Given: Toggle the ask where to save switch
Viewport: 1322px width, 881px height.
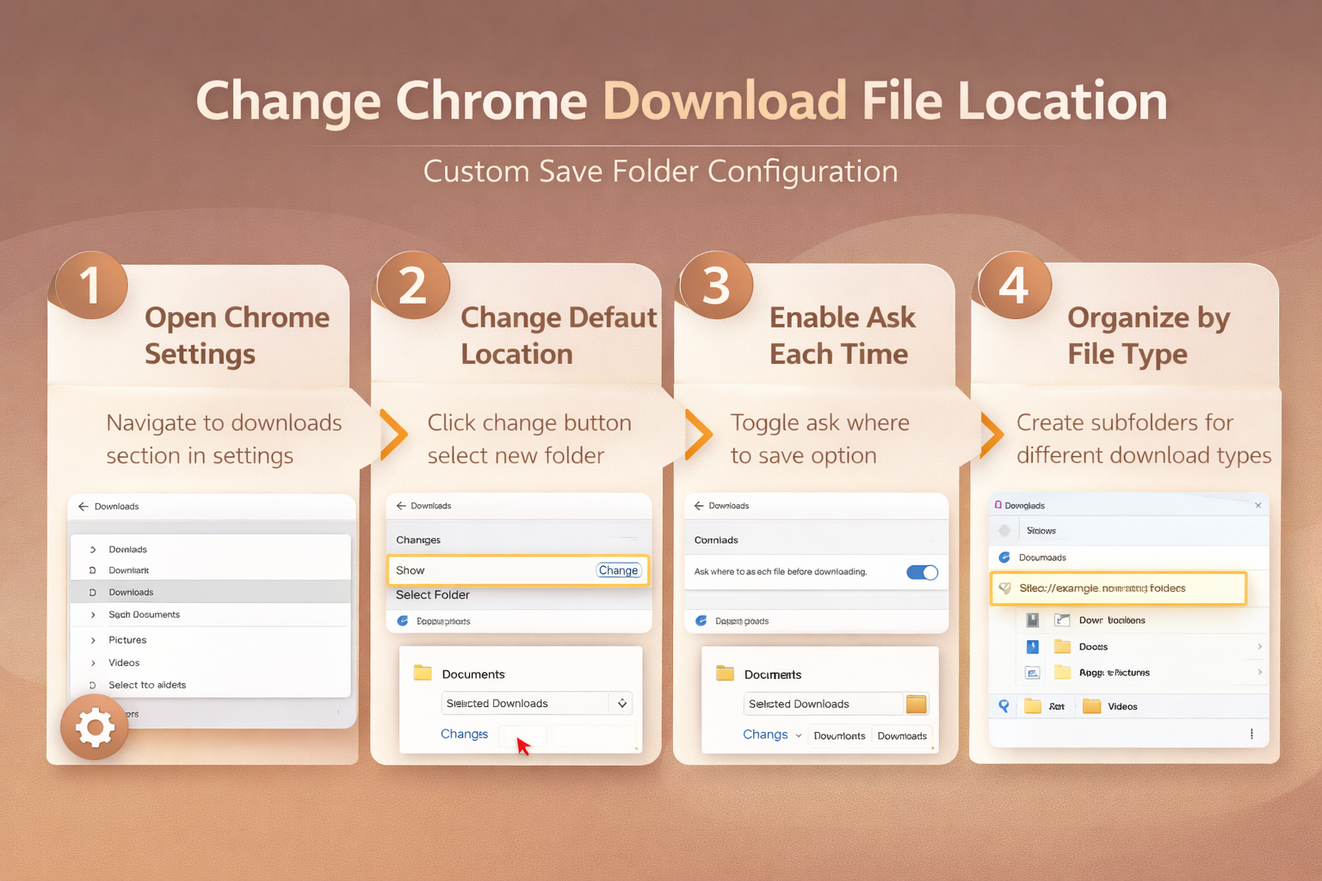Looking at the screenshot, I should (x=922, y=572).
